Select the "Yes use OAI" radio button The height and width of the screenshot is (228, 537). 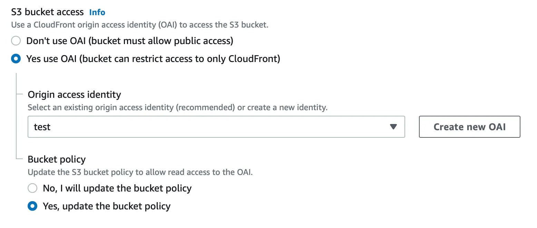point(16,59)
